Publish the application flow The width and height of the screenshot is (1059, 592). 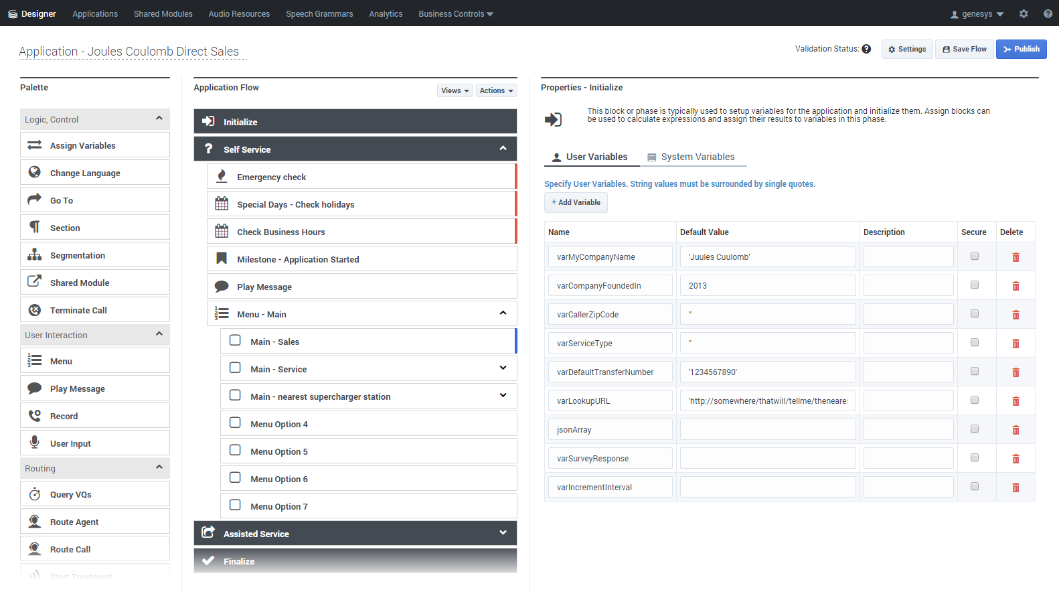[1021, 49]
